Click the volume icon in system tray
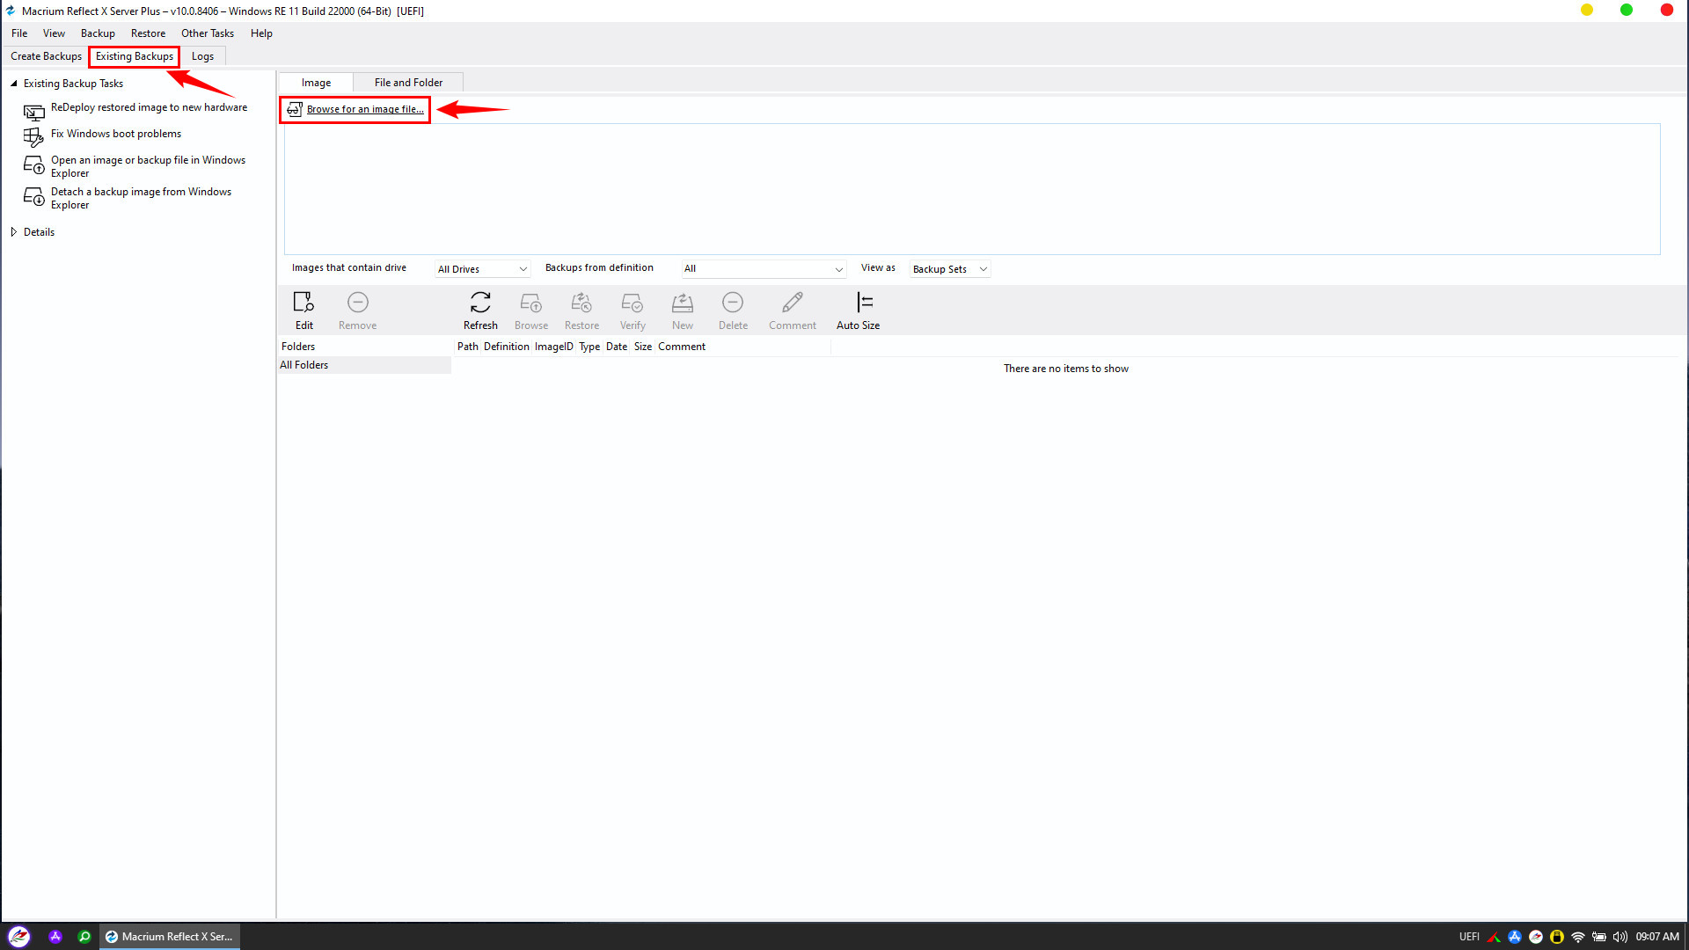 point(1620,937)
